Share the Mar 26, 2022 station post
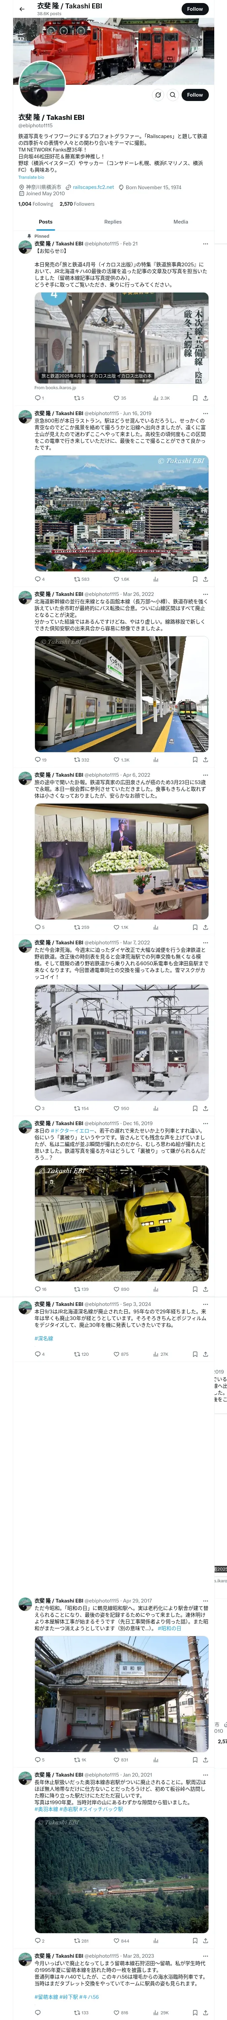This screenshot has width=227, height=2020. [205, 759]
